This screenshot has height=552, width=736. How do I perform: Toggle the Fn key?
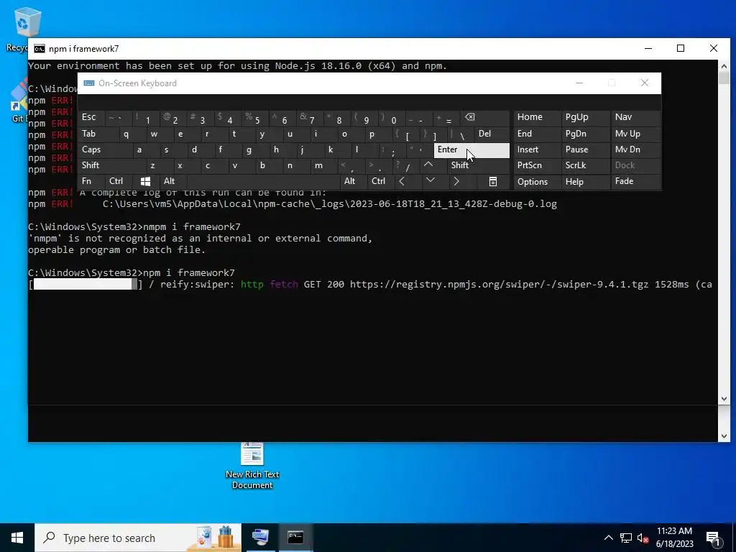click(x=91, y=181)
